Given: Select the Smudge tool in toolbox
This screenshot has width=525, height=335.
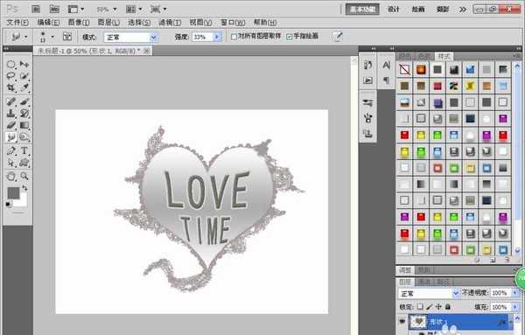Looking at the screenshot, I should pos(11,137).
